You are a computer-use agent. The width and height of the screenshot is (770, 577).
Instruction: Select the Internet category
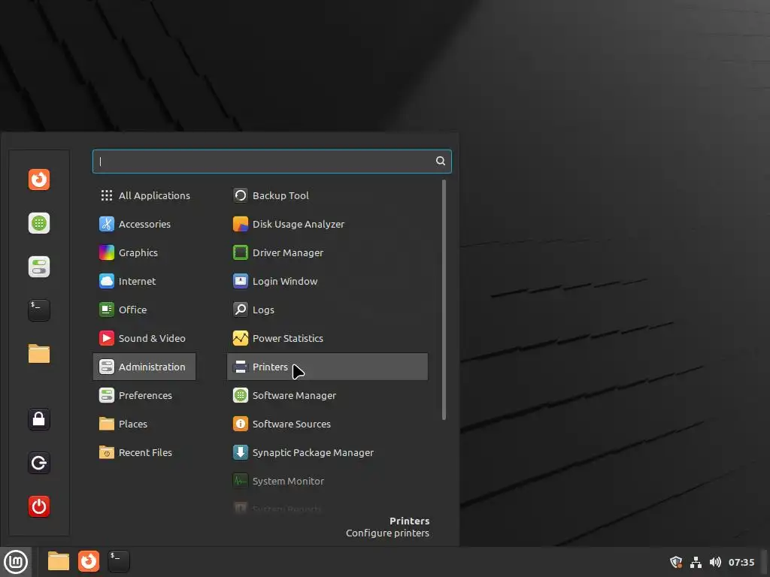pyautogui.click(x=144, y=281)
